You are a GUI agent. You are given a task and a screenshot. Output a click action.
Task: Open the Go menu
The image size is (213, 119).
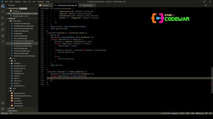tap(30, 2)
